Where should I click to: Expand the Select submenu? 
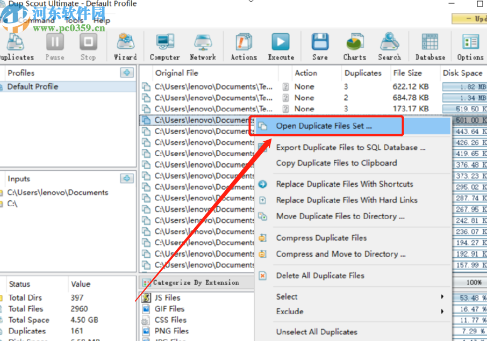point(353,297)
